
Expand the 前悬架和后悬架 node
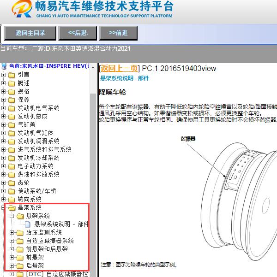click(12, 249)
